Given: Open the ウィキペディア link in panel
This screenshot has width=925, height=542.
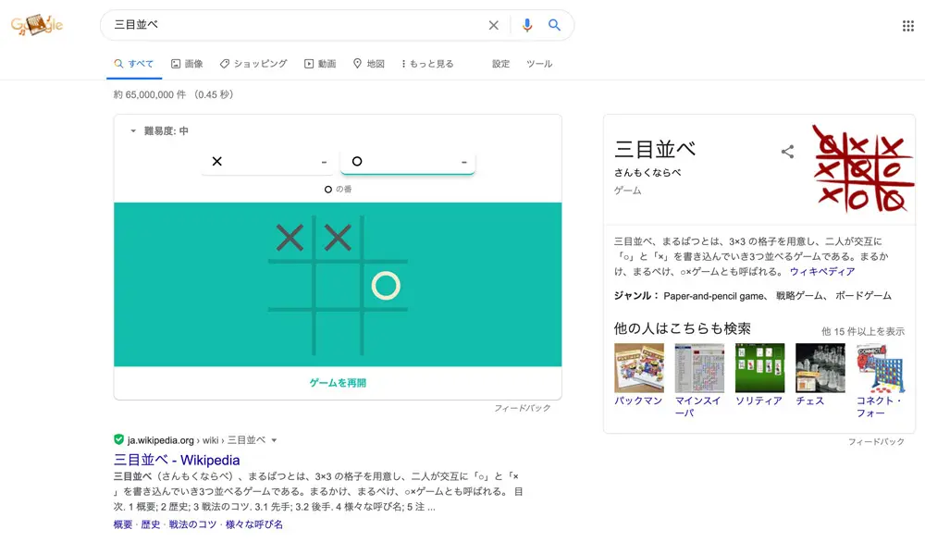Looking at the screenshot, I should pyautogui.click(x=822, y=271).
